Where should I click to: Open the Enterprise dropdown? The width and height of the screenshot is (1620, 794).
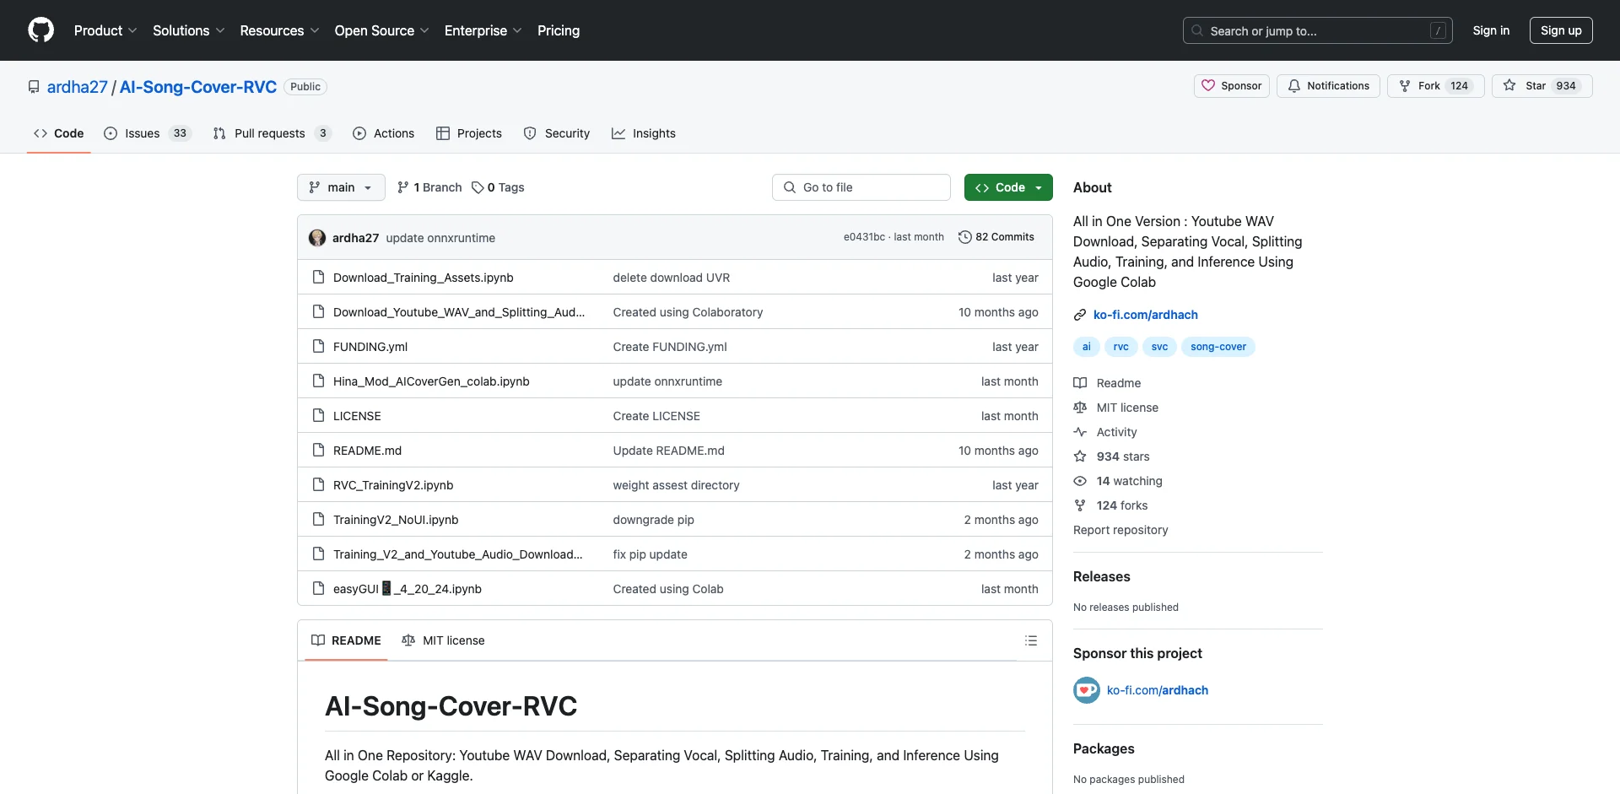click(x=483, y=30)
